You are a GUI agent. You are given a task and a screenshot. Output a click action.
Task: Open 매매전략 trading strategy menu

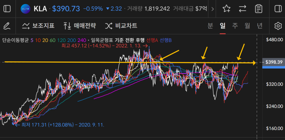[x=80, y=26]
